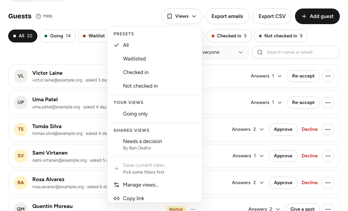
Task: Click the name Uma Patel
Action: coord(45,100)
